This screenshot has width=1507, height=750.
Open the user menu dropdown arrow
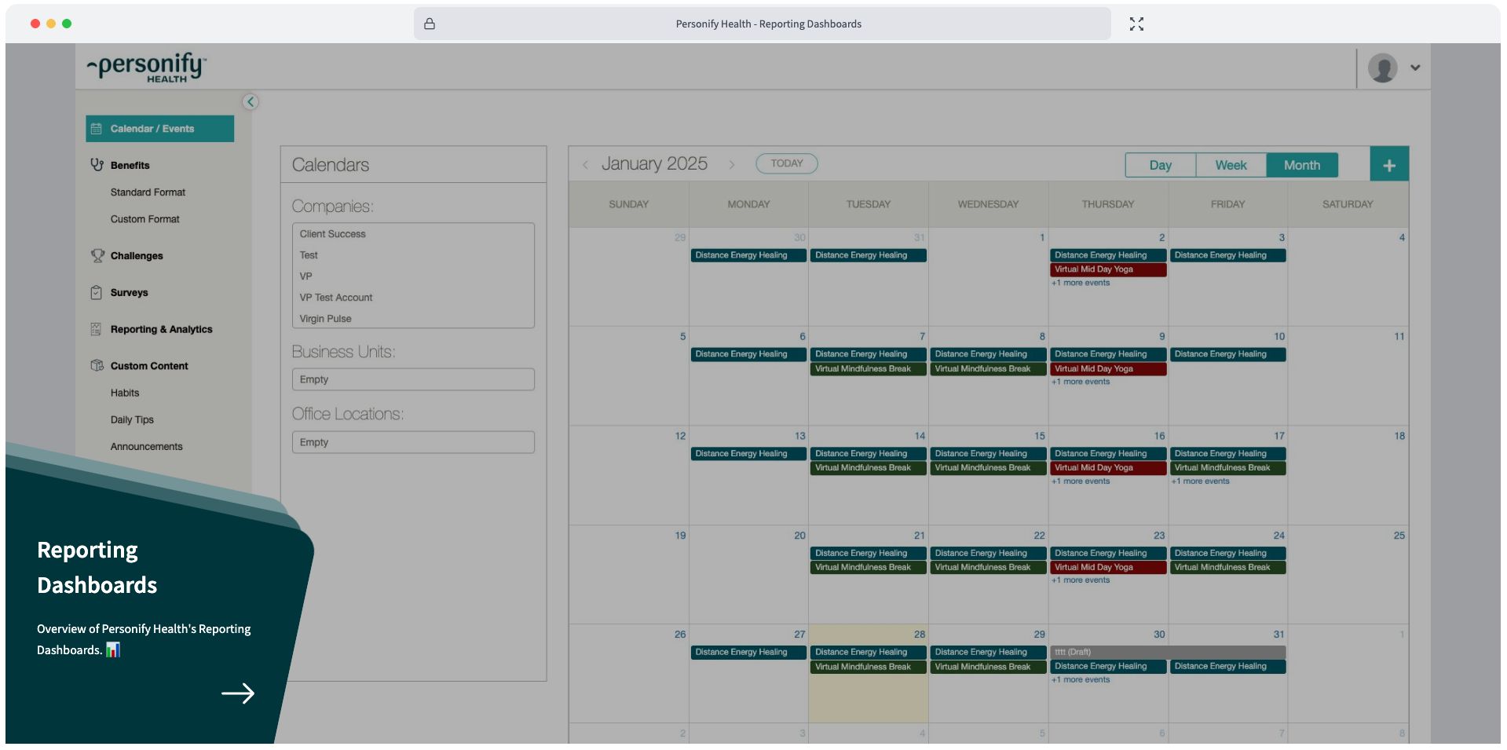coord(1415,68)
